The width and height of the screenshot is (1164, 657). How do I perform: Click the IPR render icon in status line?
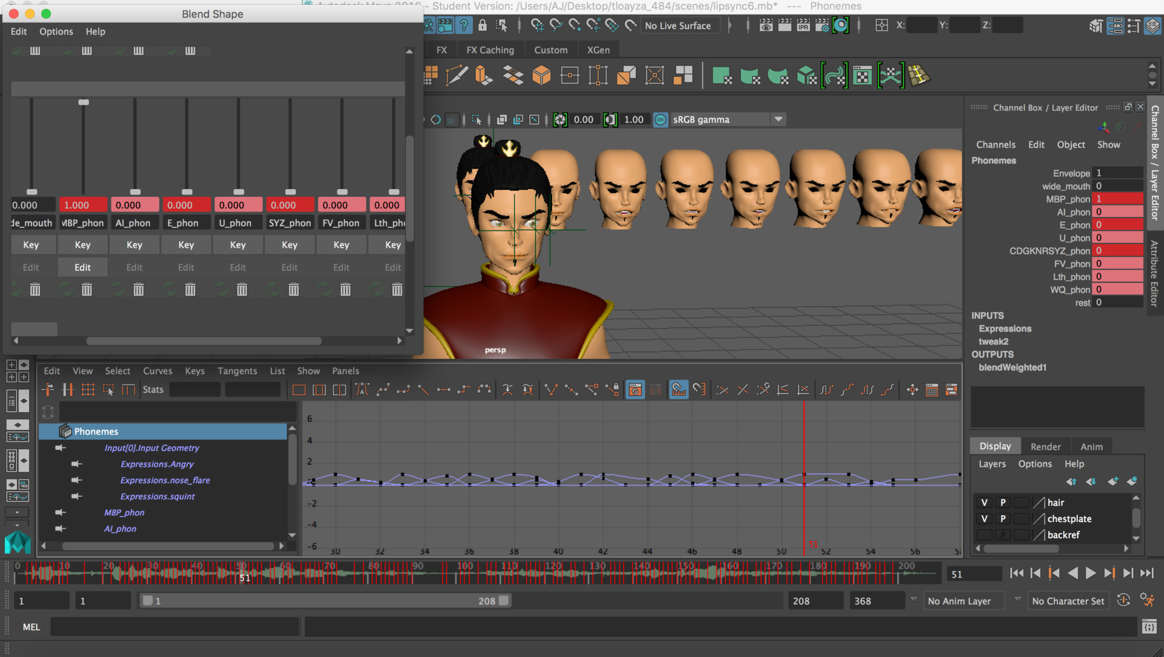[803, 25]
